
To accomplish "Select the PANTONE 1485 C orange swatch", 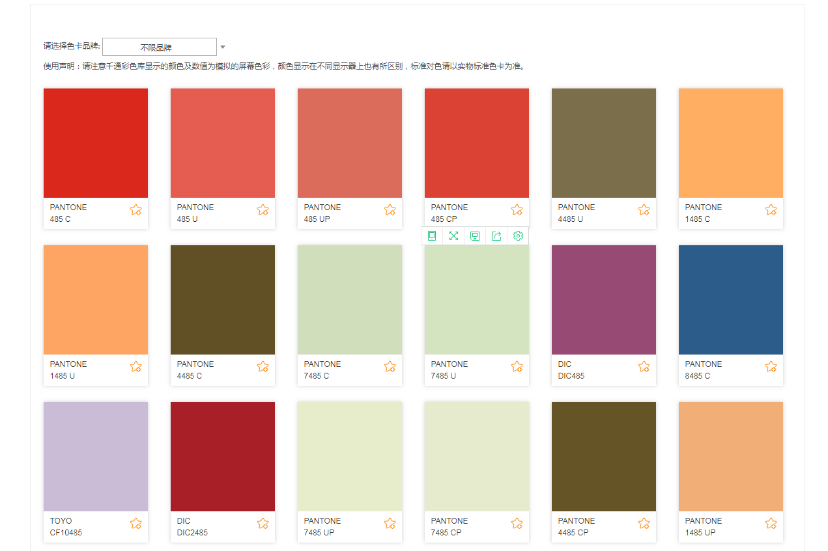I will [x=731, y=143].
